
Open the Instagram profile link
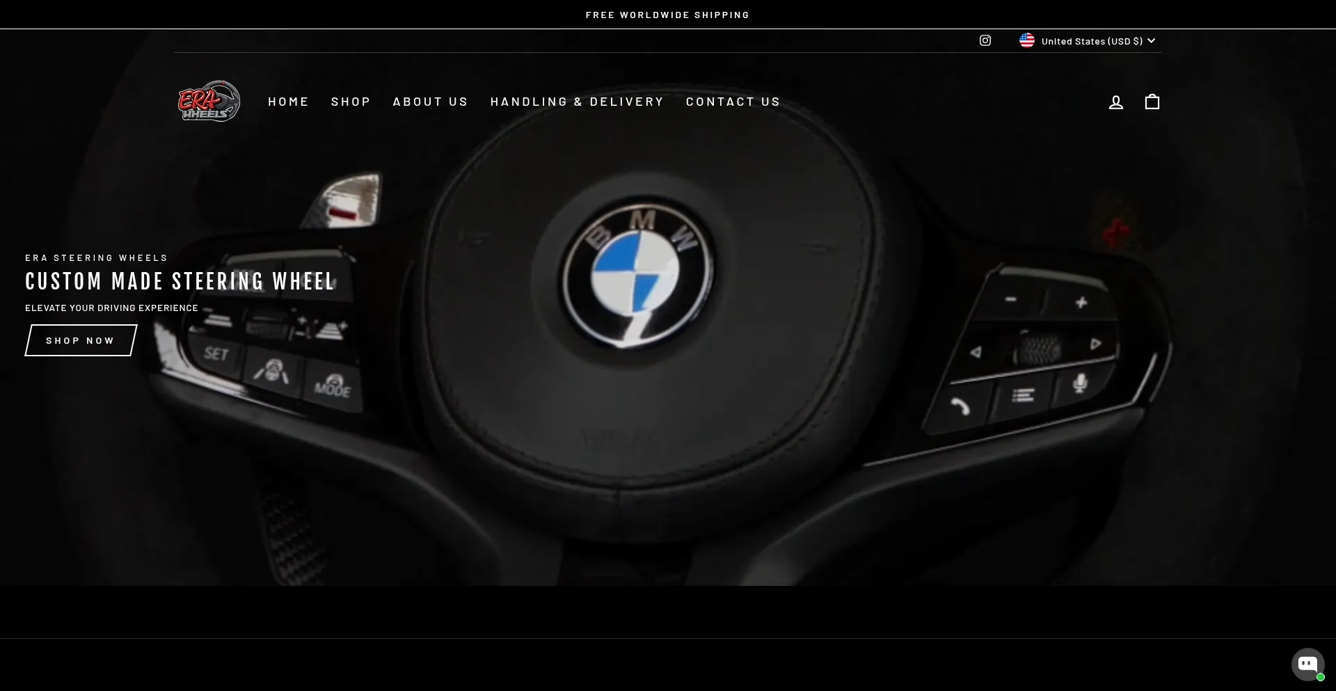[985, 40]
